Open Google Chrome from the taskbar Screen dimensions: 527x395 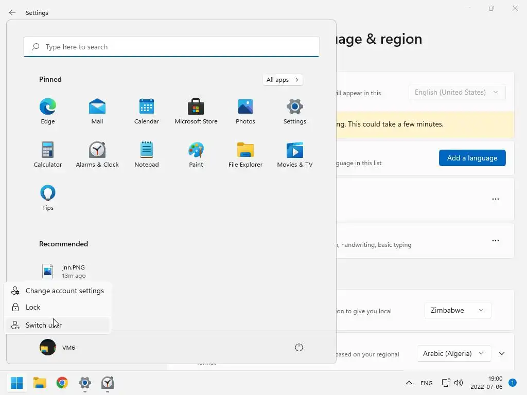pos(62,383)
